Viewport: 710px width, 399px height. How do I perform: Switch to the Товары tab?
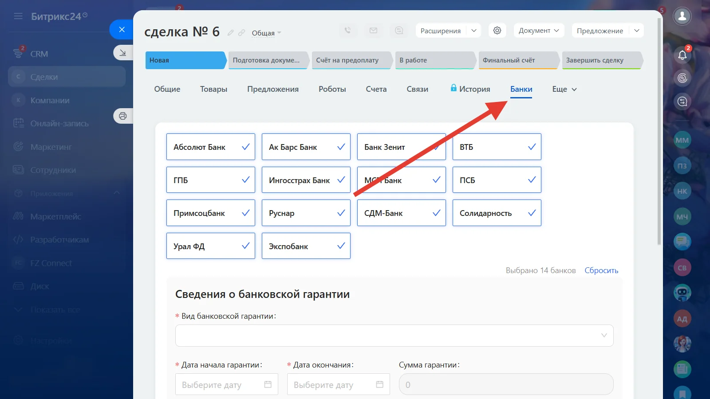[x=213, y=89]
